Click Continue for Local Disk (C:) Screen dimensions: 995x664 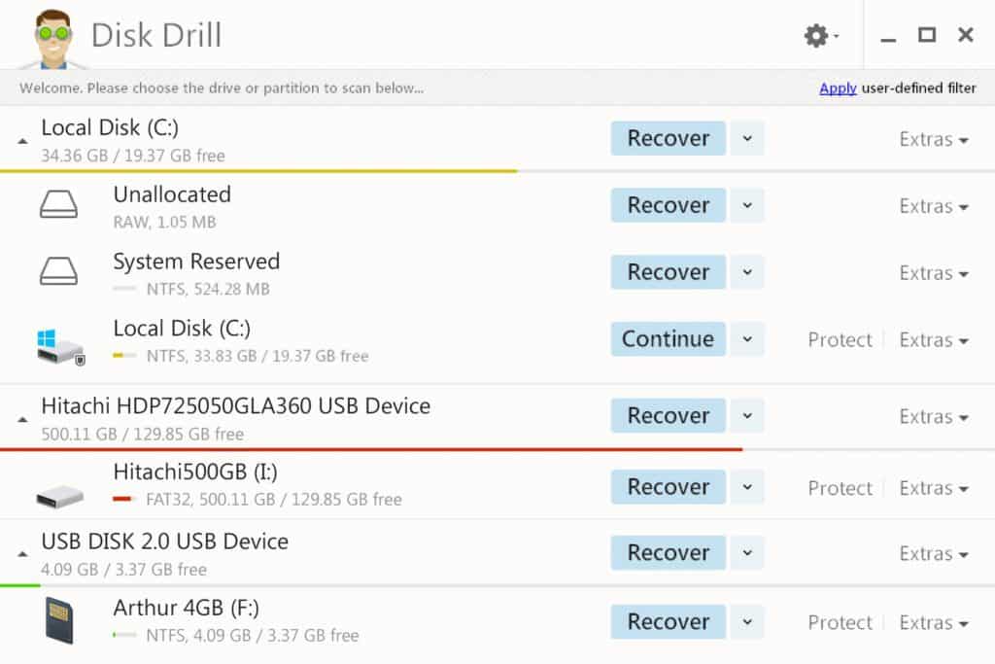pyautogui.click(x=668, y=339)
